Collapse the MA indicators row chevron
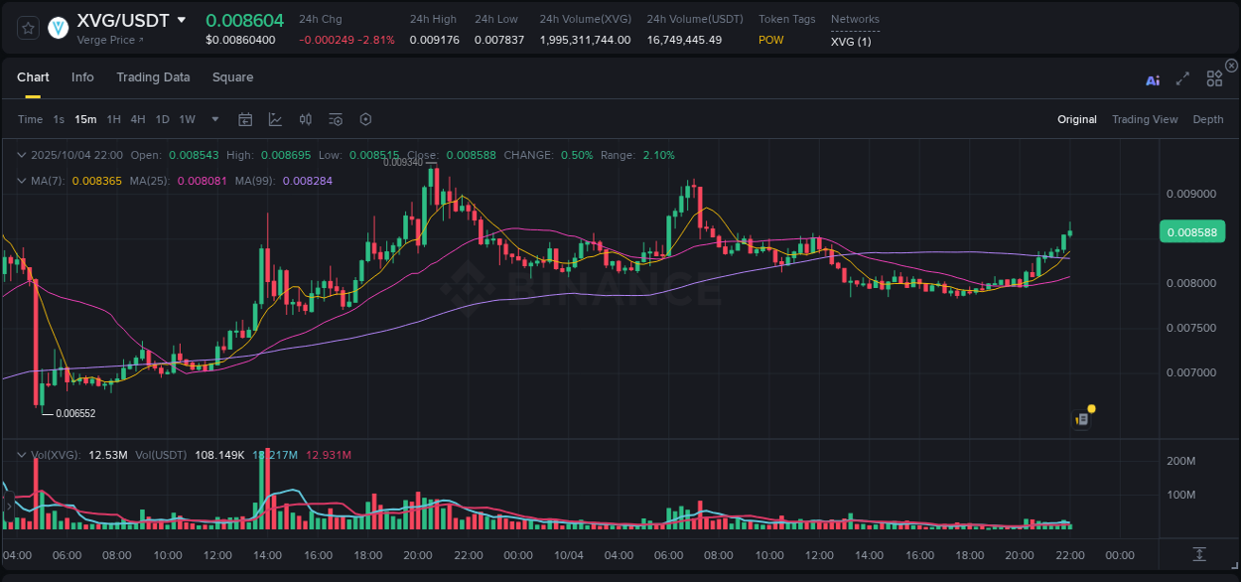Viewport: 1241px width, 582px height. click(22, 180)
